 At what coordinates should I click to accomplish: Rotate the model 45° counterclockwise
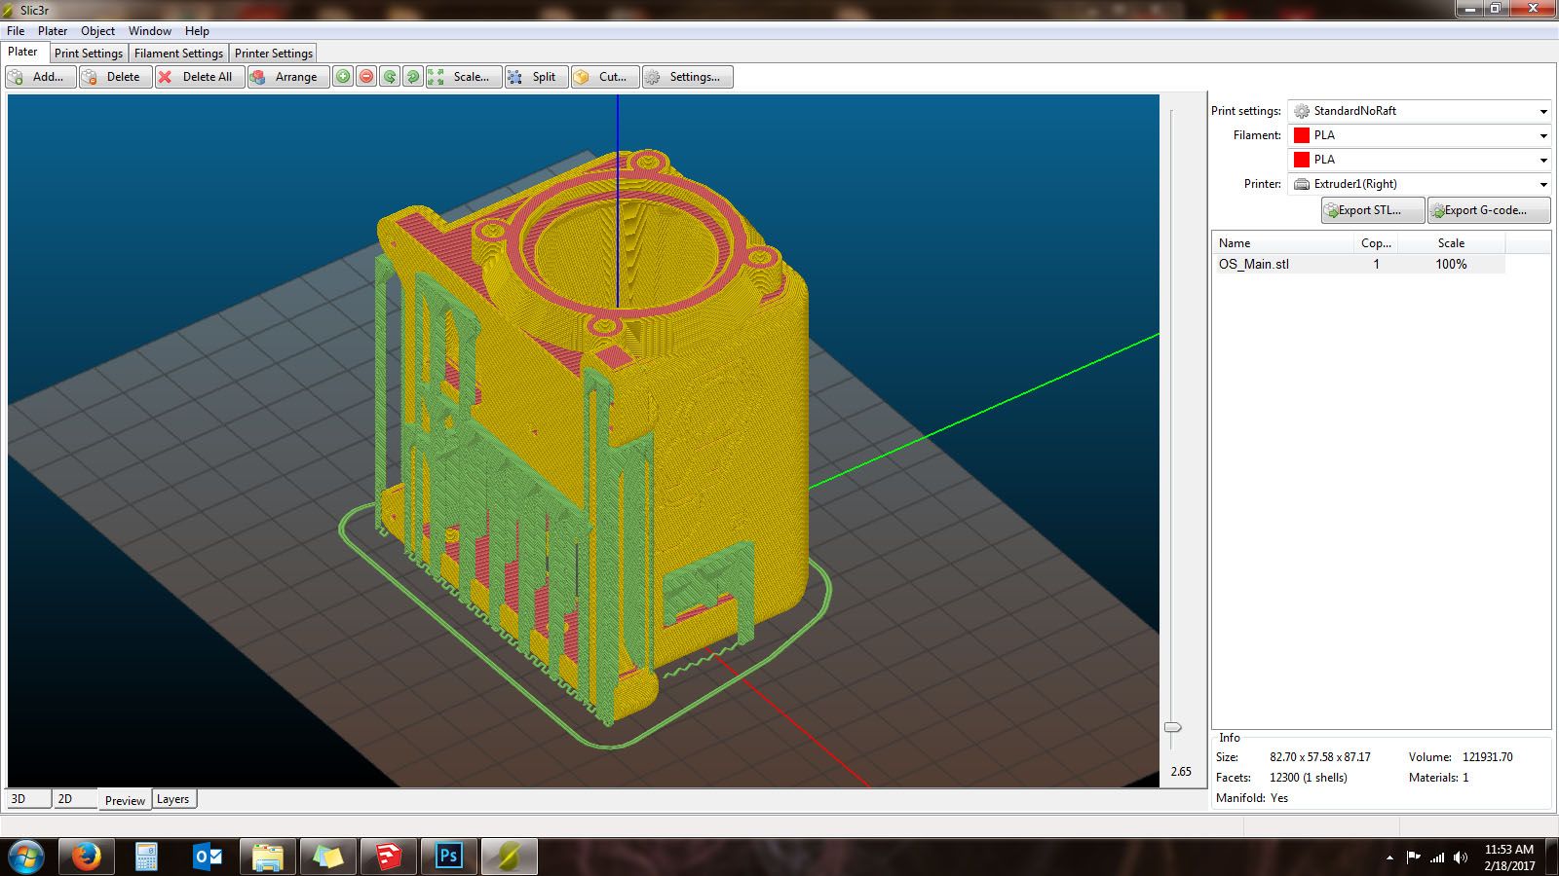[389, 77]
